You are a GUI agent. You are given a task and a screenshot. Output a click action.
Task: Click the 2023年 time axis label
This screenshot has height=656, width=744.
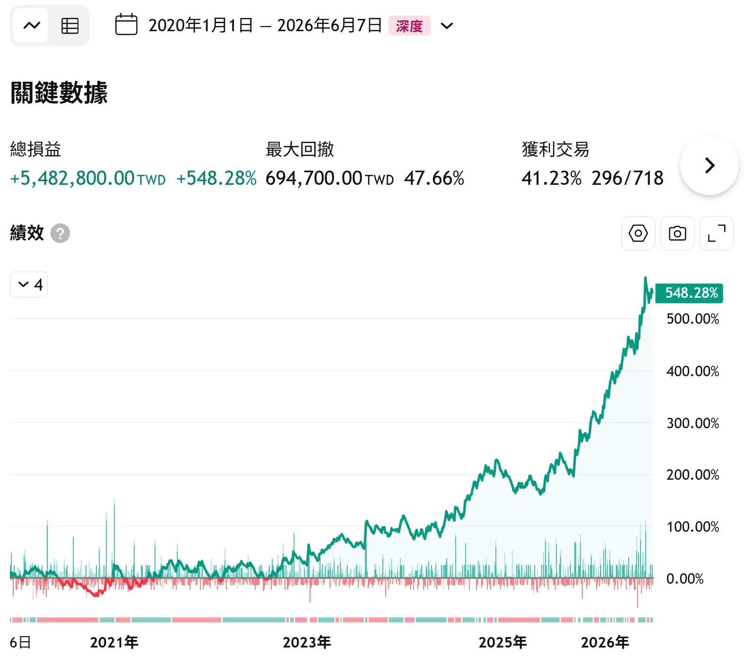coord(307,642)
